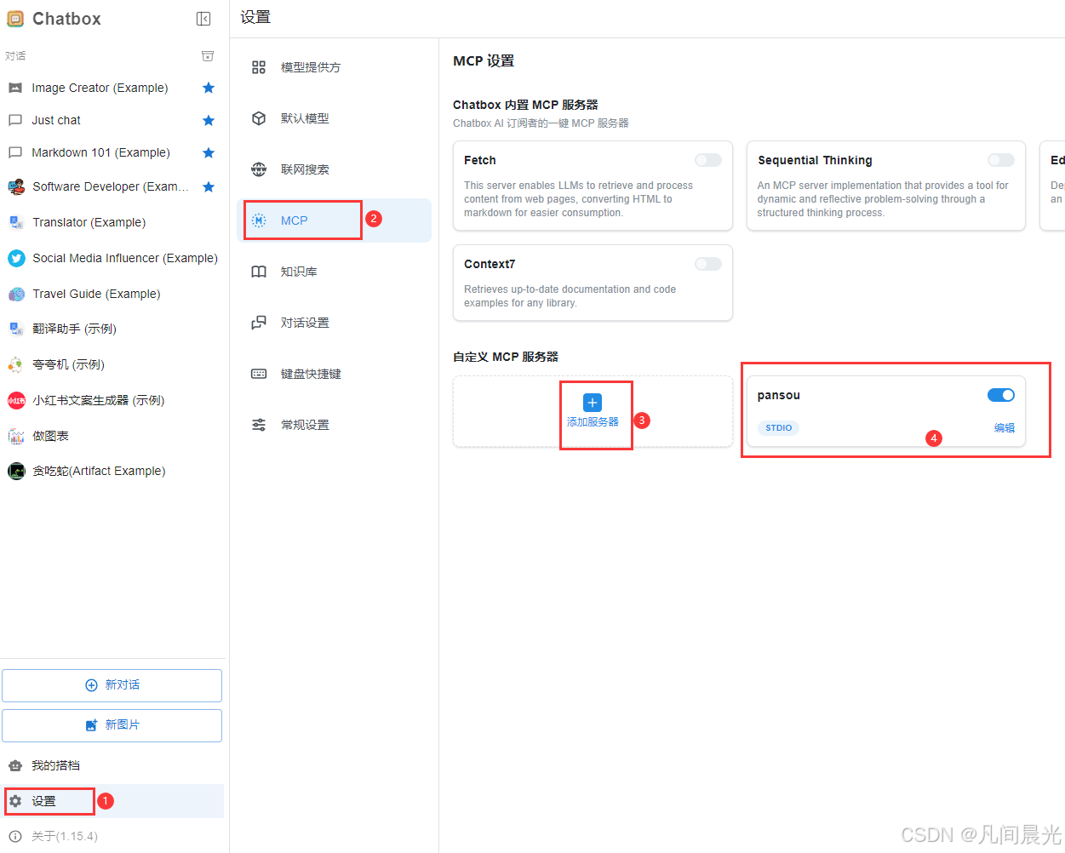The width and height of the screenshot is (1065, 853).
Task: Select the 联网搜索 globe icon
Action: pos(259,169)
